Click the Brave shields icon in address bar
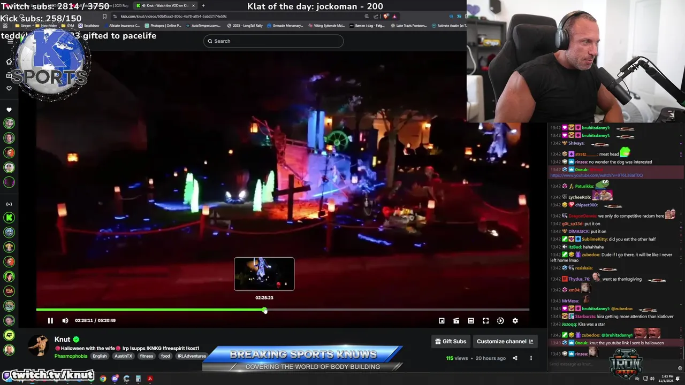This screenshot has height=385, width=685. pyautogui.click(x=385, y=17)
